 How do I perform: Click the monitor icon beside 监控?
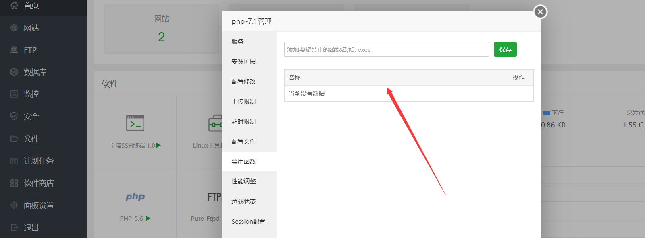pyautogui.click(x=14, y=94)
